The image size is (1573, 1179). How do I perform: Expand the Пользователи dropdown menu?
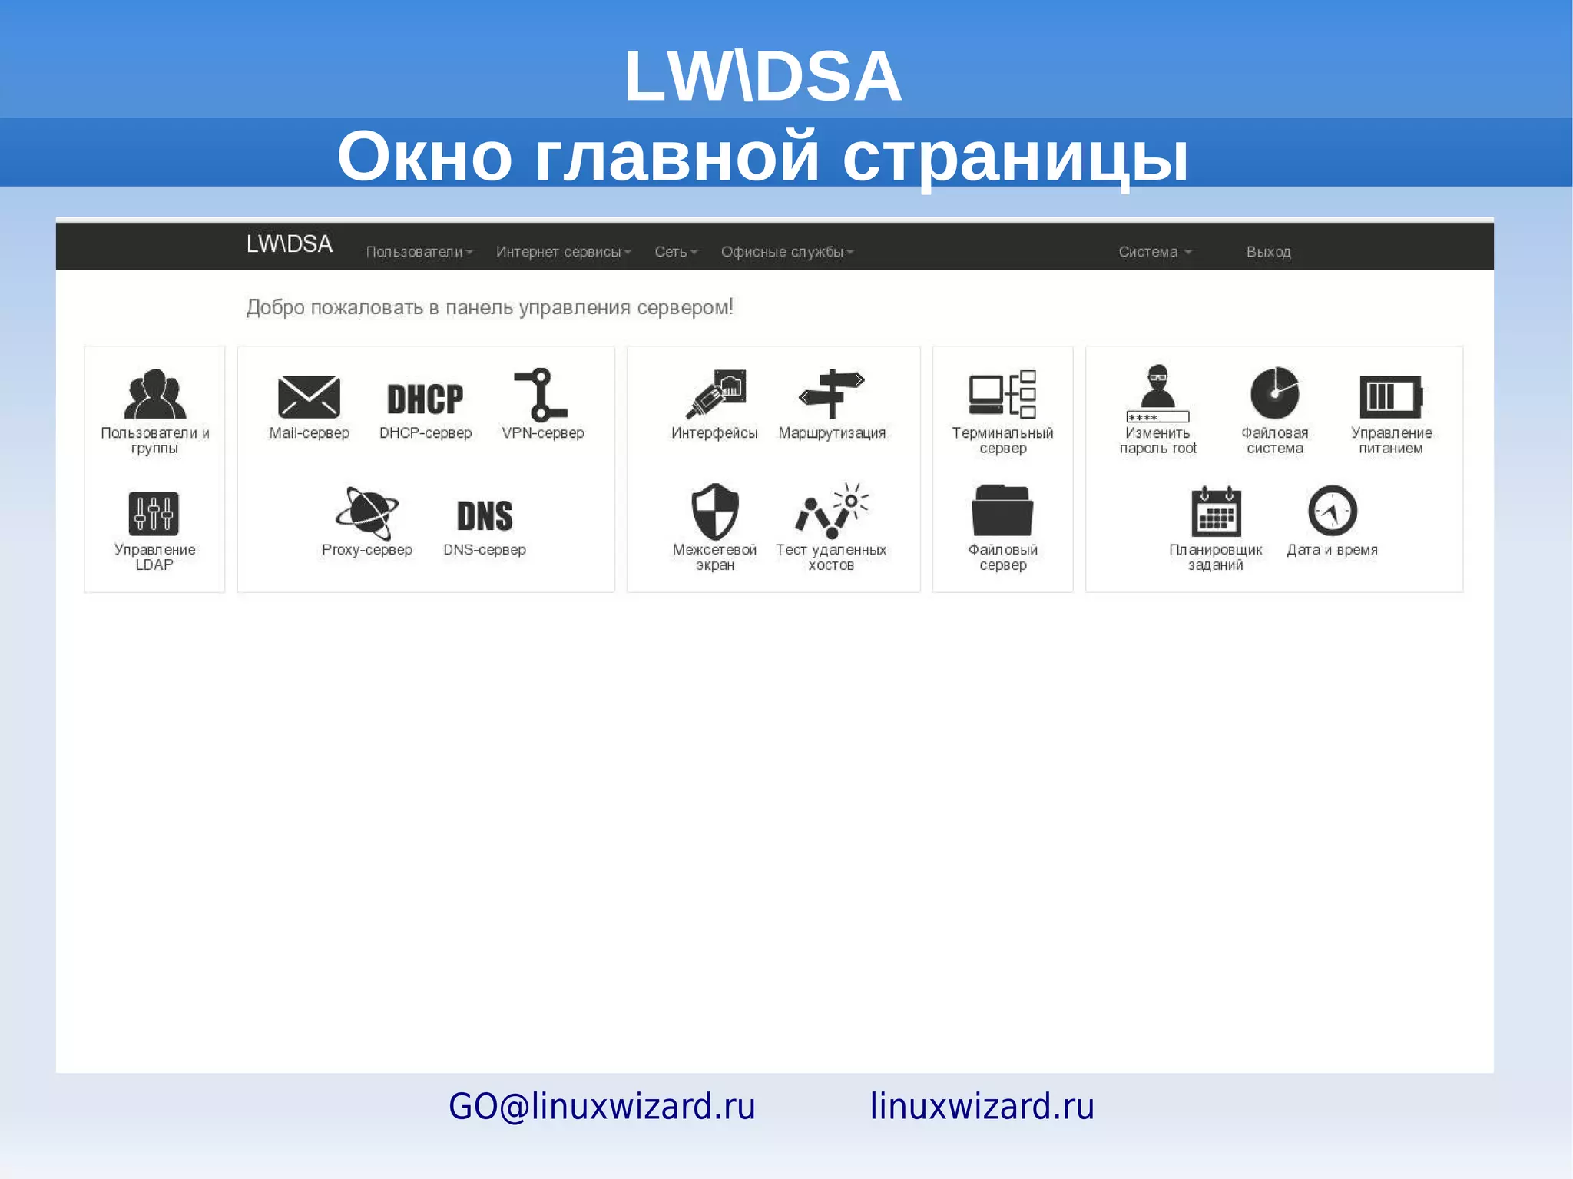(419, 252)
